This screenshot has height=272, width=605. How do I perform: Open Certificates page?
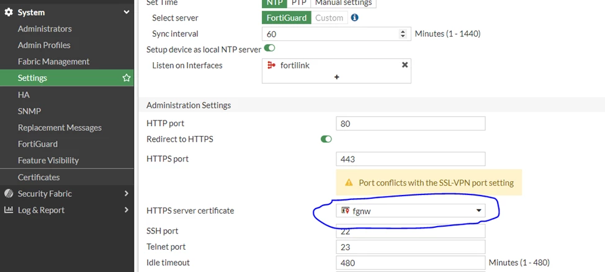[x=38, y=178]
